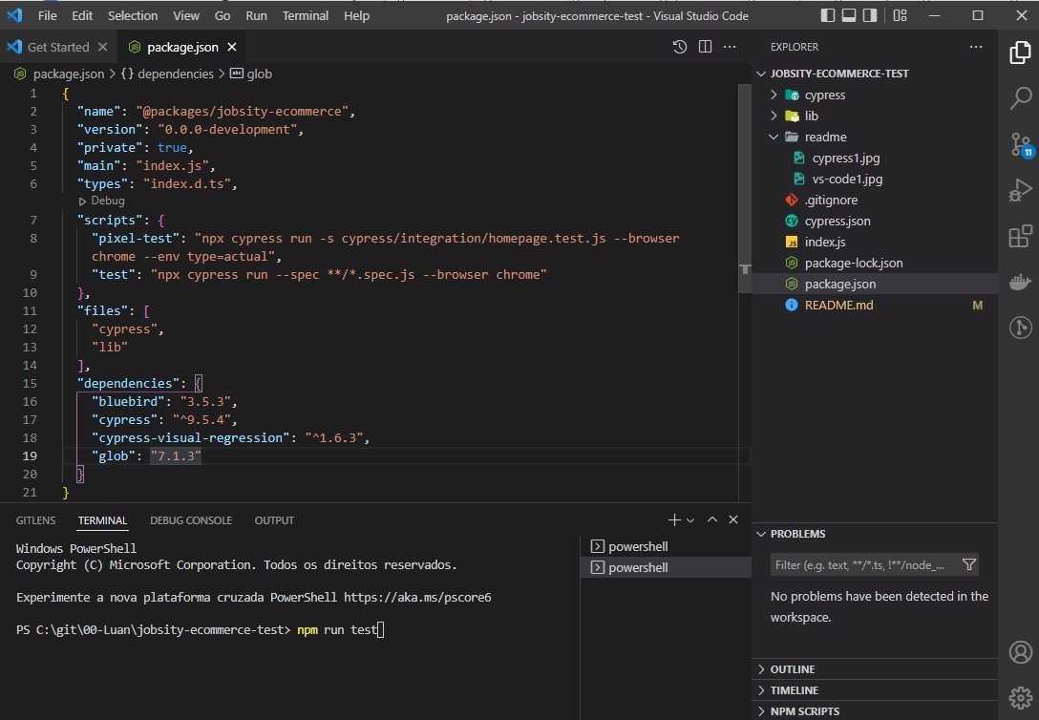Expand the NPM SCRIPTS section
The height and width of the screenshot is (720, 1039).
tap(875, 710)
